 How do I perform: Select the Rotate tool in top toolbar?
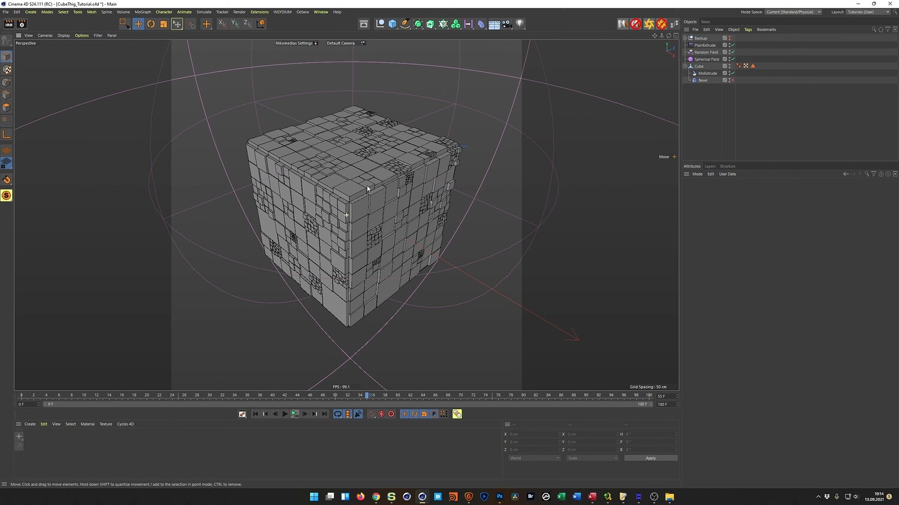point(151,24)
